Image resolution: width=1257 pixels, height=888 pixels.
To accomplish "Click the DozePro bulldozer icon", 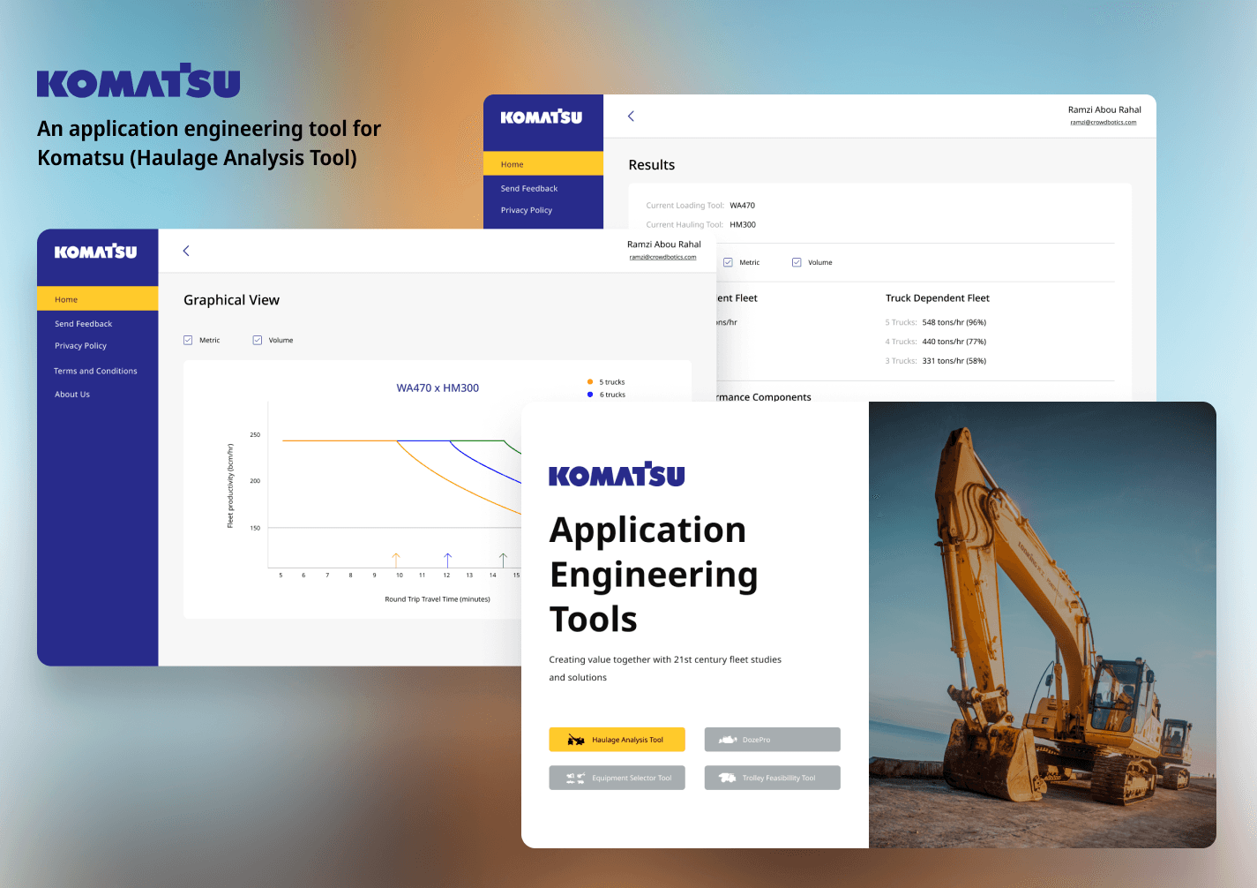I will click(727, 739).
